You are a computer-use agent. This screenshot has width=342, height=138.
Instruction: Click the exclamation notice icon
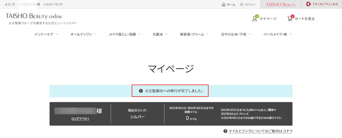141,91
